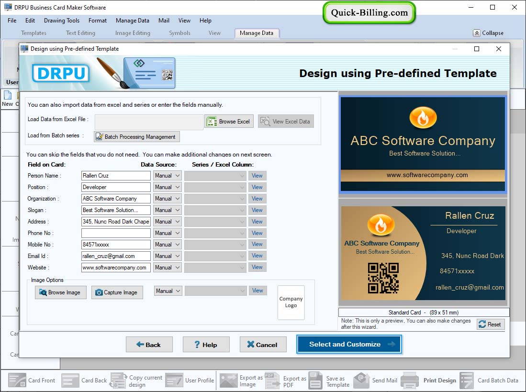Open Image Options Manual dropdown
526x392 pixels.
168,291
